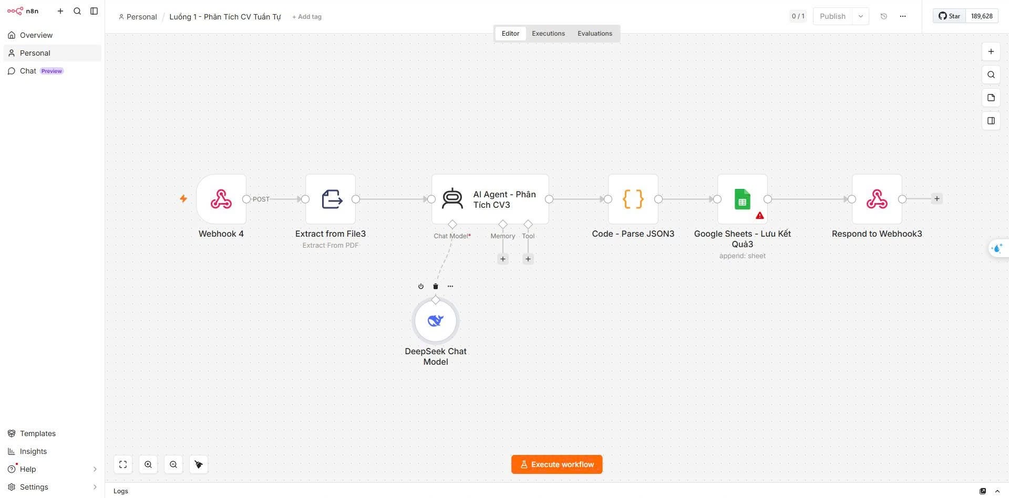Image resolution: width=1009 pixels, height=498 pixels.
Task: Click AI Agent output connector circle
Action: pyautogui.click(x=549, y=199)
